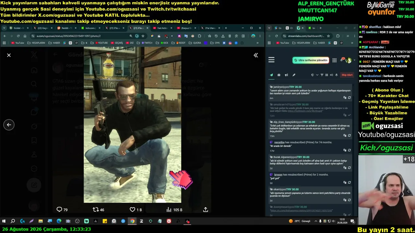Reload the X page in left browser
The width and height of the screenshot is (415, 233).
coord(18,36)
